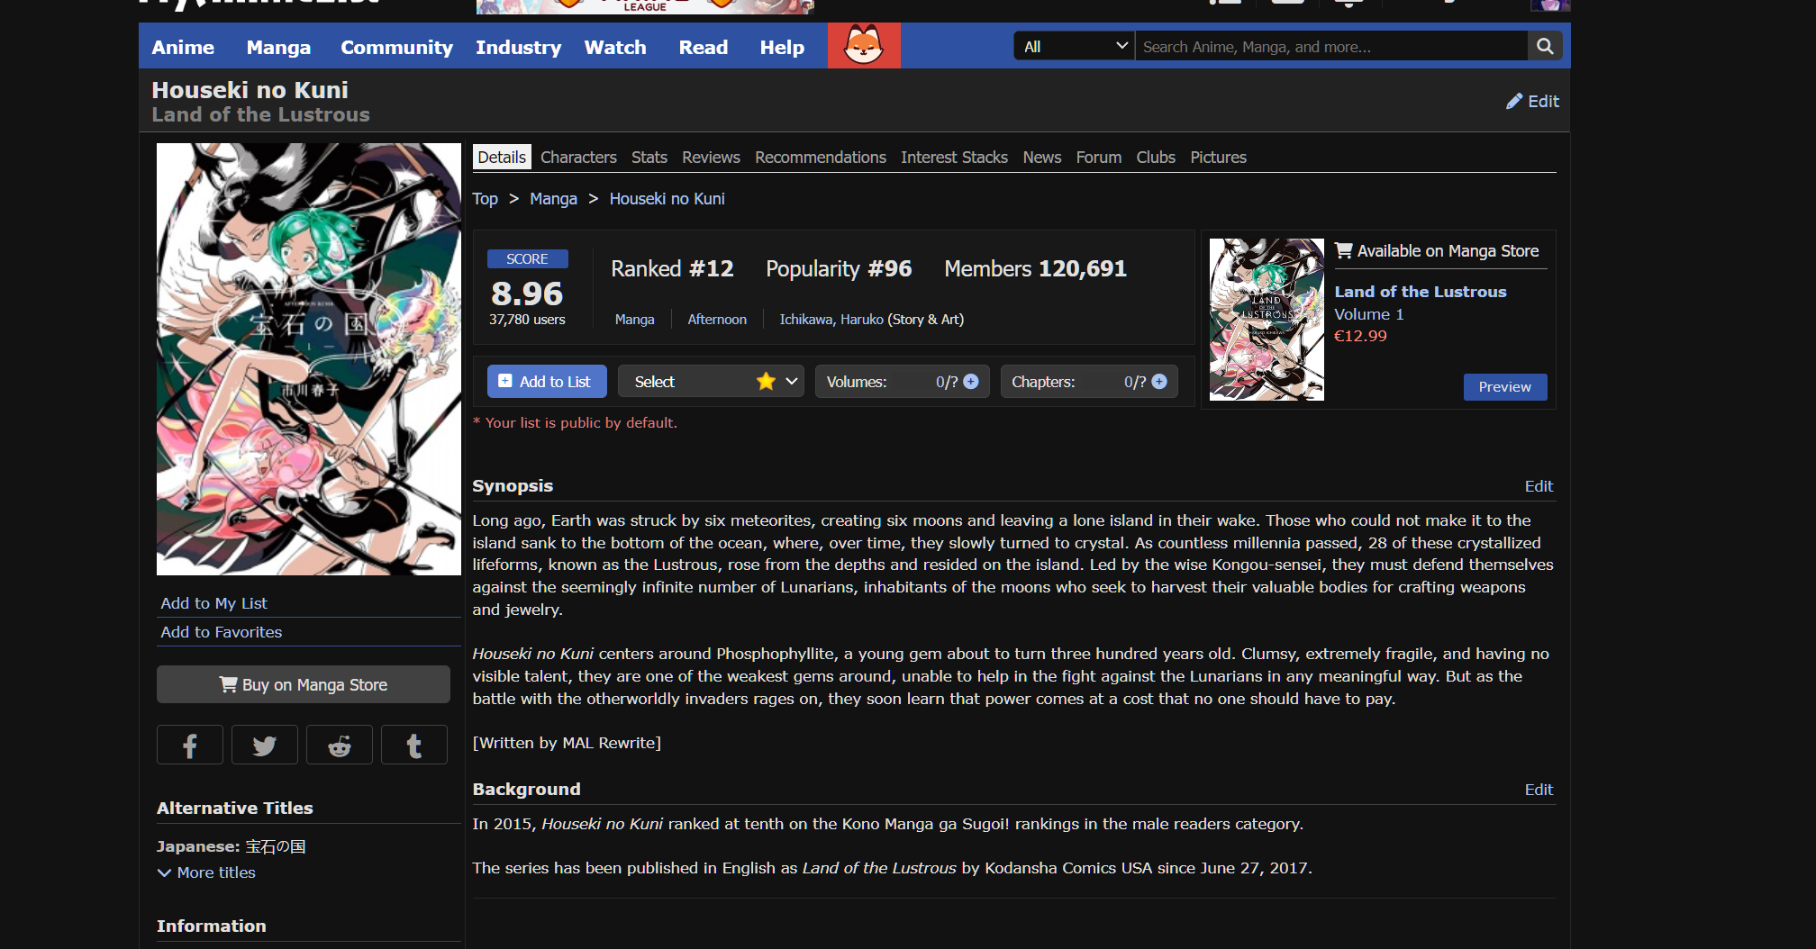The width and height of the screenshot is (1816, 949).
Task: Open the Select score dropdown
Action: tap(711, 382)
